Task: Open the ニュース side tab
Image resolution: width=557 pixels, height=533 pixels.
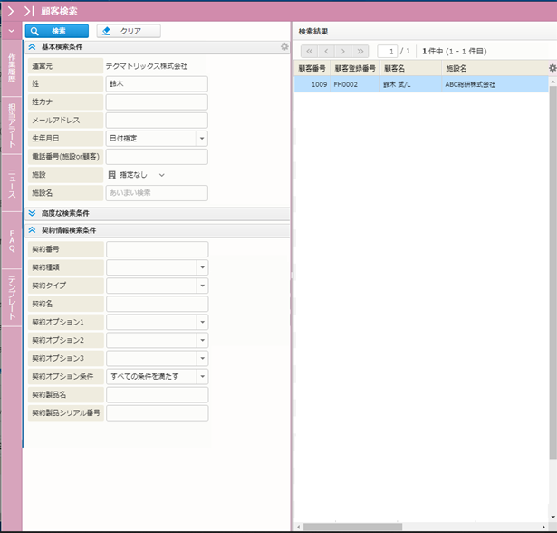Action: (x=11, y=184)
